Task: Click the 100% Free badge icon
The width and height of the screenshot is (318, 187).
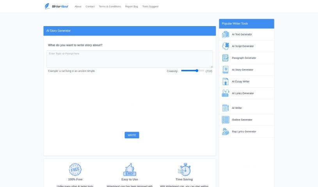Action: click(x=75, y=169)
